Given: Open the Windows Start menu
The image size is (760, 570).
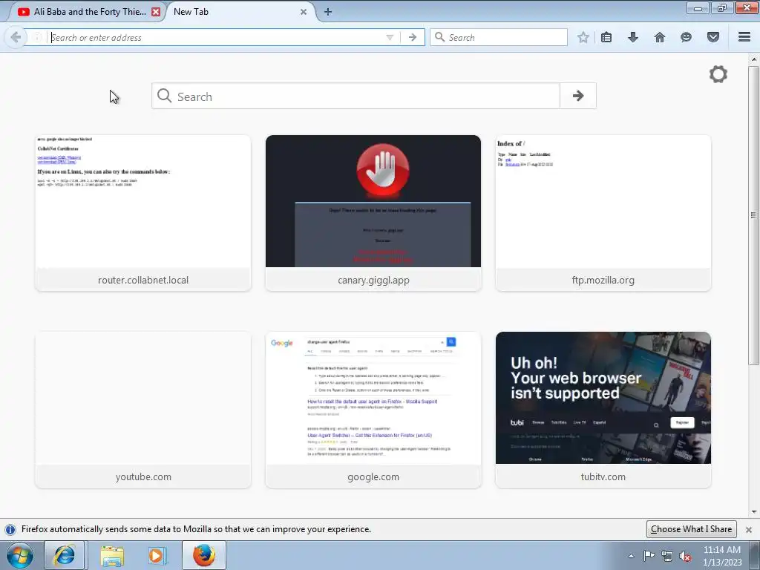Looking at the screenshot, I should pyautogui.click(x=19, y=555).
